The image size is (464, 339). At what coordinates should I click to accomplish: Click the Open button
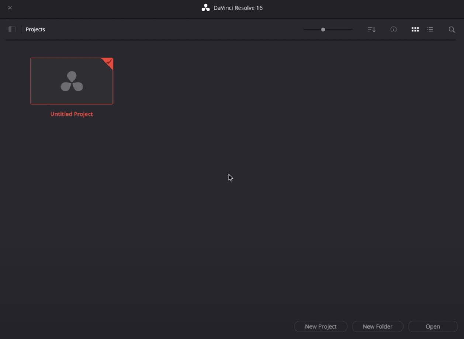pyautogui.click(x=433, y=326)
